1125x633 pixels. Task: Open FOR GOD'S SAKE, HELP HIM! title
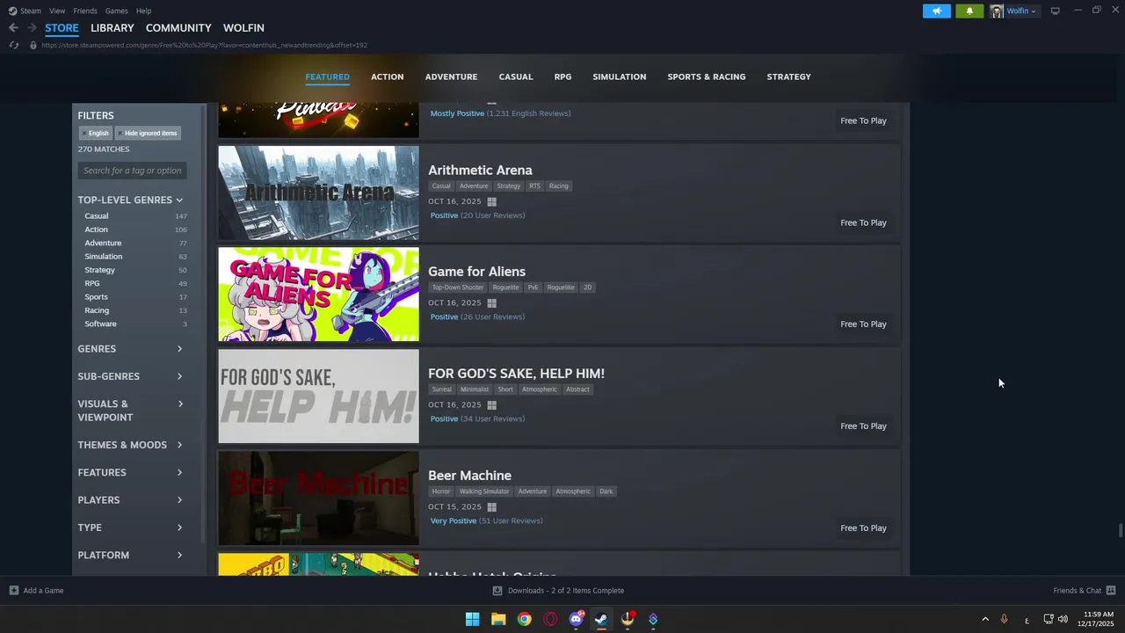pyautogui.click(x=516, y=374)
